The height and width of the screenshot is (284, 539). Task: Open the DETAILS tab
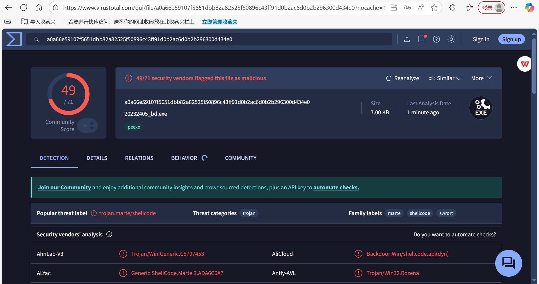pyautogui.click(x=97, y=158)
